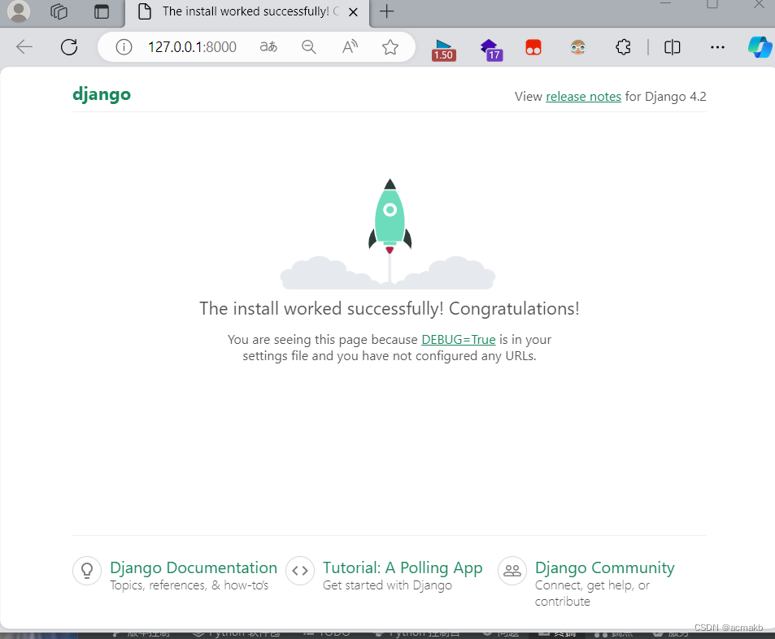Viewport: 775px width, 639px height.
Task: Click the community people icon
Action: click(512, 571)
